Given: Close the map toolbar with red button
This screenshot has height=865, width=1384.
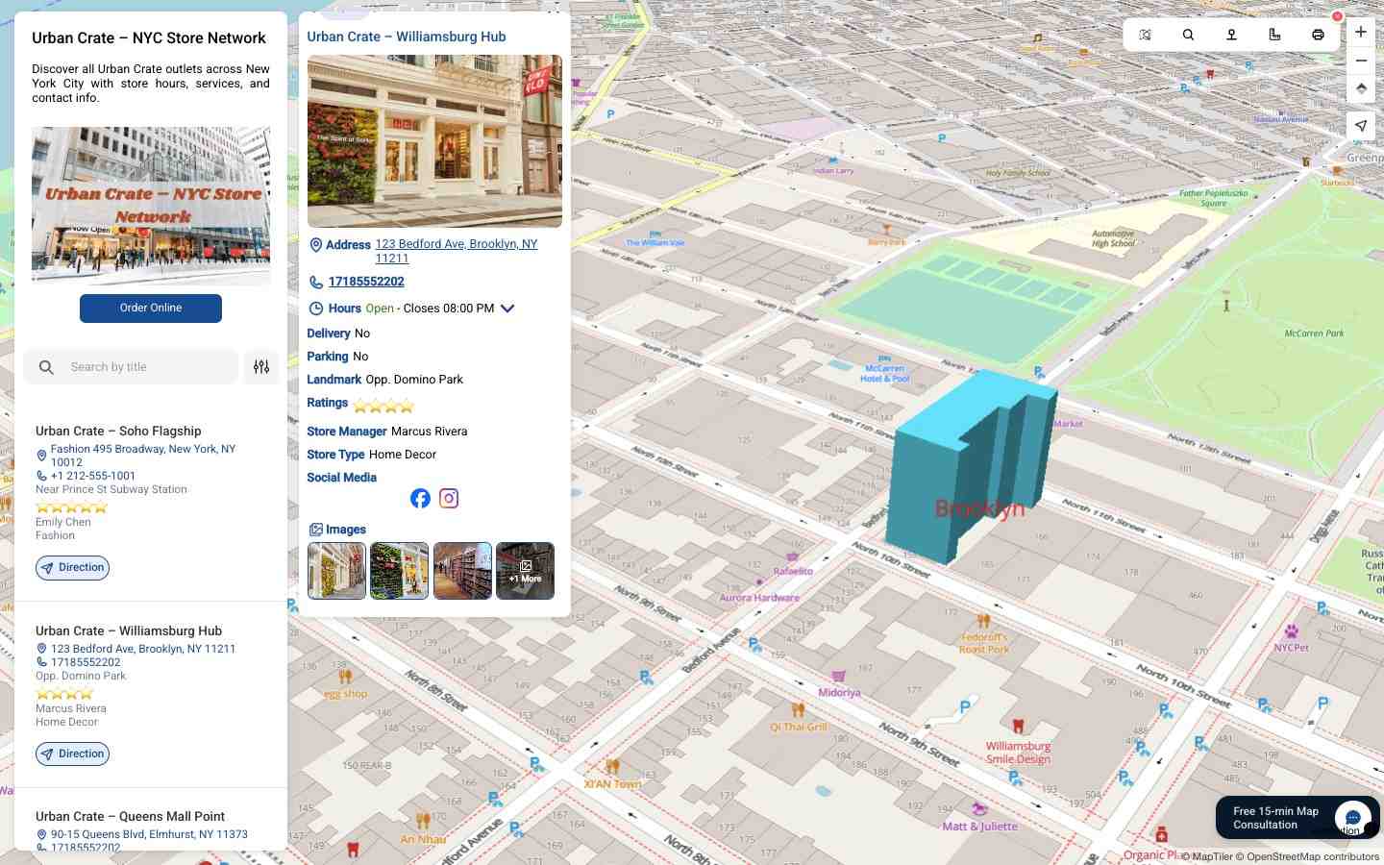Looking at the screenshot, I should (1337, 16).
